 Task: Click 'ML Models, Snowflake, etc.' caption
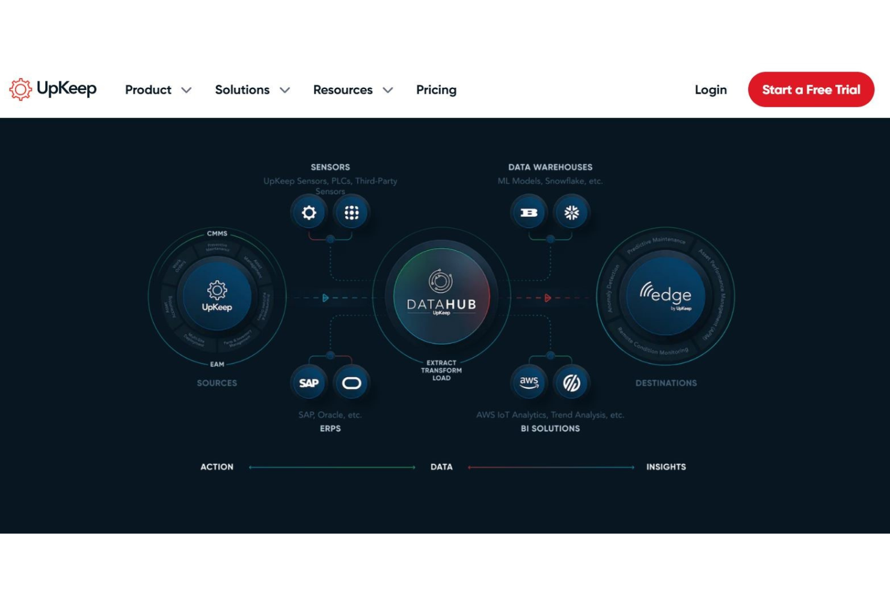[550, 181]
